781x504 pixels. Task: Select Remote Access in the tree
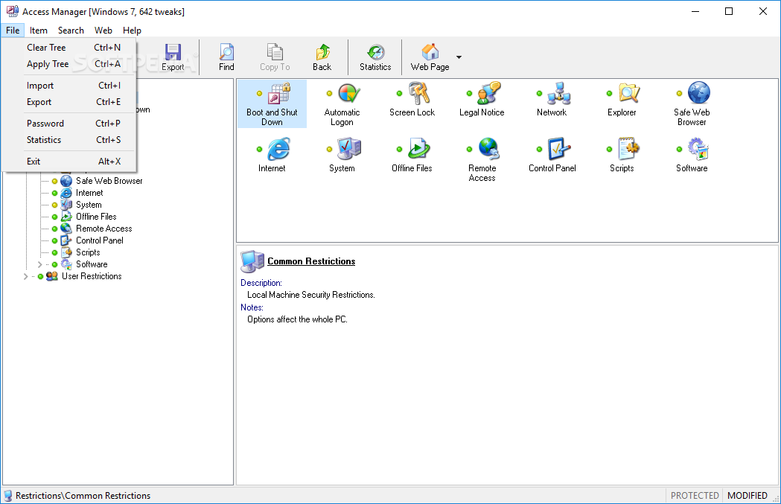point(103,229)
